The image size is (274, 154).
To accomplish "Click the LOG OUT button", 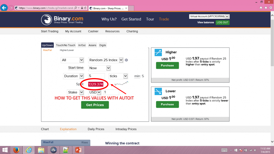I will pyautogui.click(x=222, y=22).
